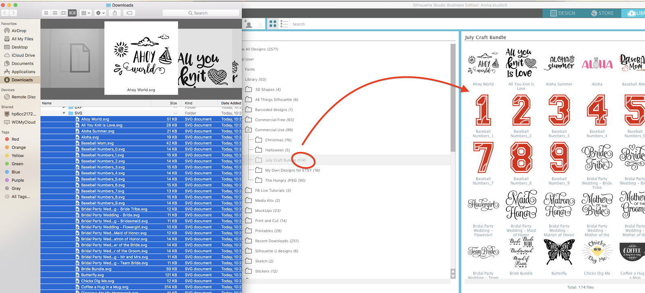Switch Finder to Cover Flow view
This screenshot has height=293, width=645.
click(x=73, y=13)
